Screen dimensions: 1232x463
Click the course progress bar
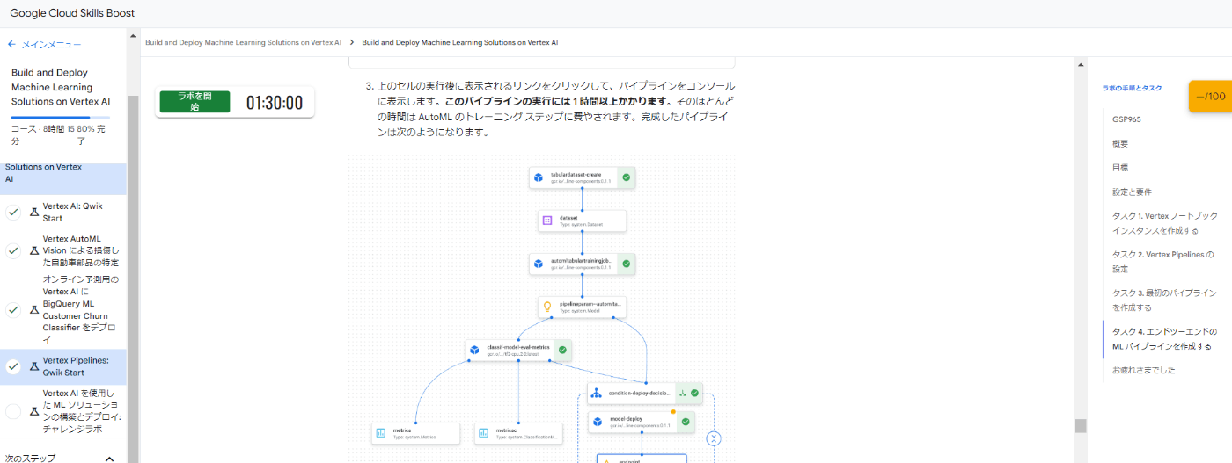point(62,117)
